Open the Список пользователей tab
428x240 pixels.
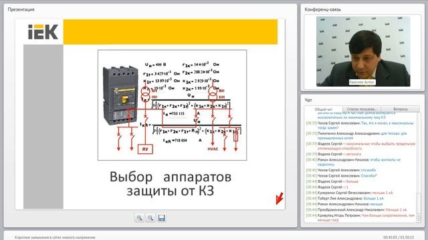click(362, 109)
